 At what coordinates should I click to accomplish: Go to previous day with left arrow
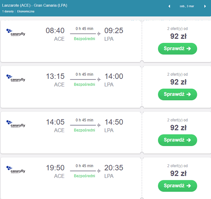[169, 6]
